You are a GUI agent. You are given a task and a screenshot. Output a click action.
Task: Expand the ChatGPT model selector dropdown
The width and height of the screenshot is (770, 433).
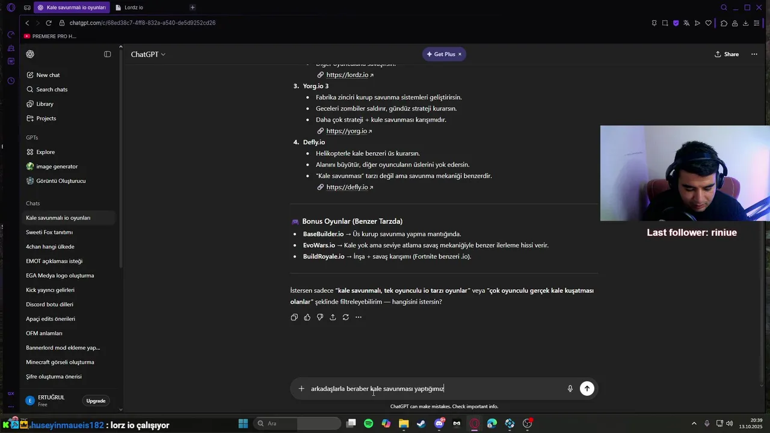click(148, 54)
